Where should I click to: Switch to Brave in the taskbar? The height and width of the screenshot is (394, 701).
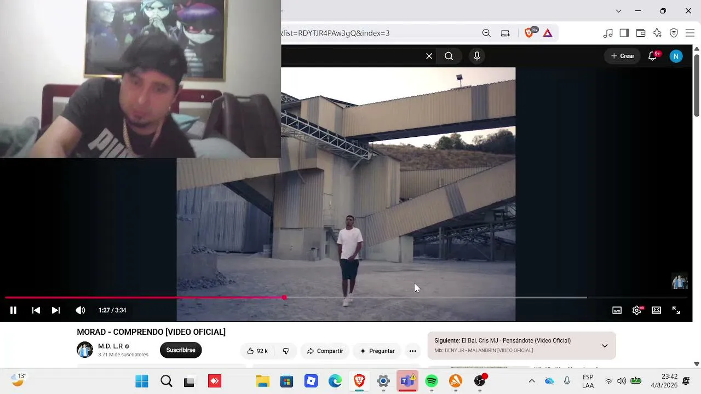(x=359, y=381)
